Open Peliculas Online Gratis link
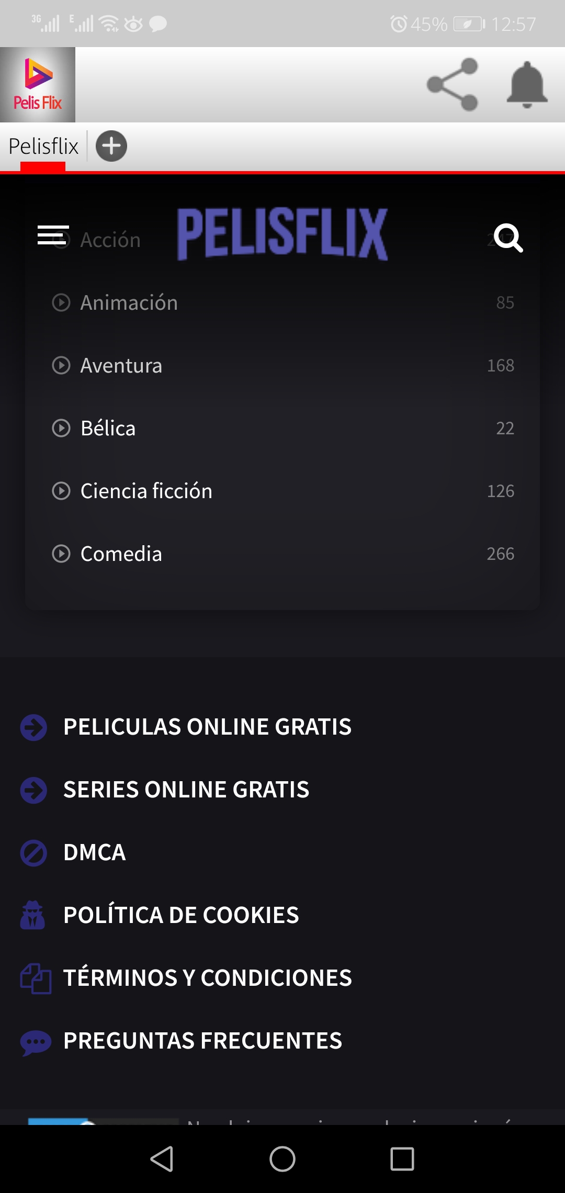This screenshot has height=1193, width=565. coord(207,727)
